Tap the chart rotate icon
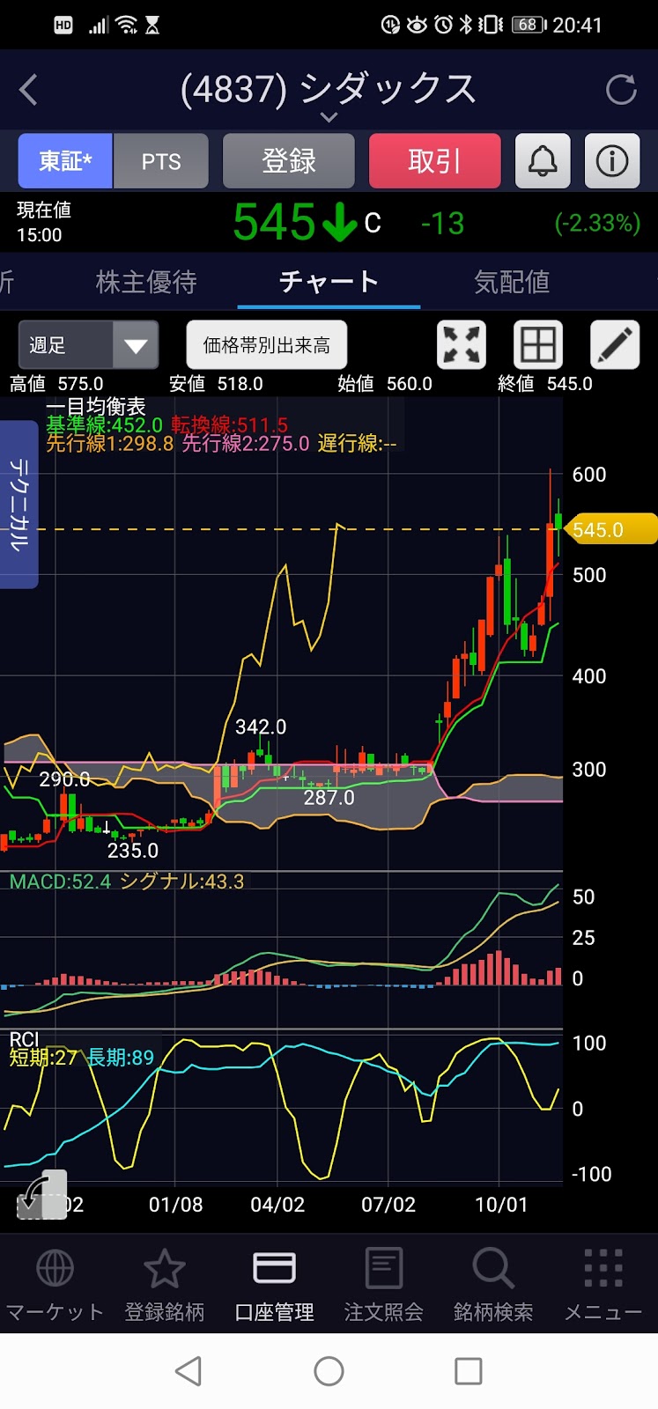This screenshot has width=658, height=1409. [42, 1195]
